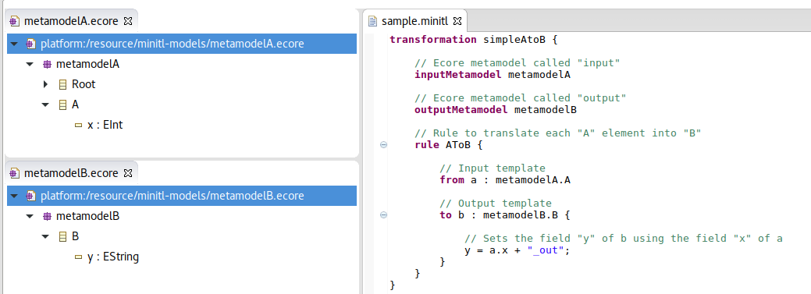The height and width of the screenshot is (294, 811).
Task: Click the 'transformation' keyword in code
Action: tap(433, 39)
